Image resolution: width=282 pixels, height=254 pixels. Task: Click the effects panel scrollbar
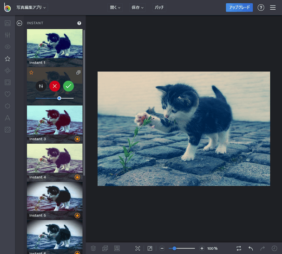point(84,102)
